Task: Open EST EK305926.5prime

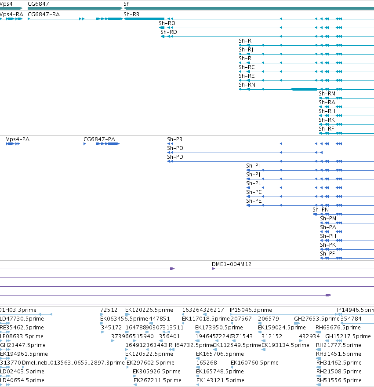Action: 156,372
